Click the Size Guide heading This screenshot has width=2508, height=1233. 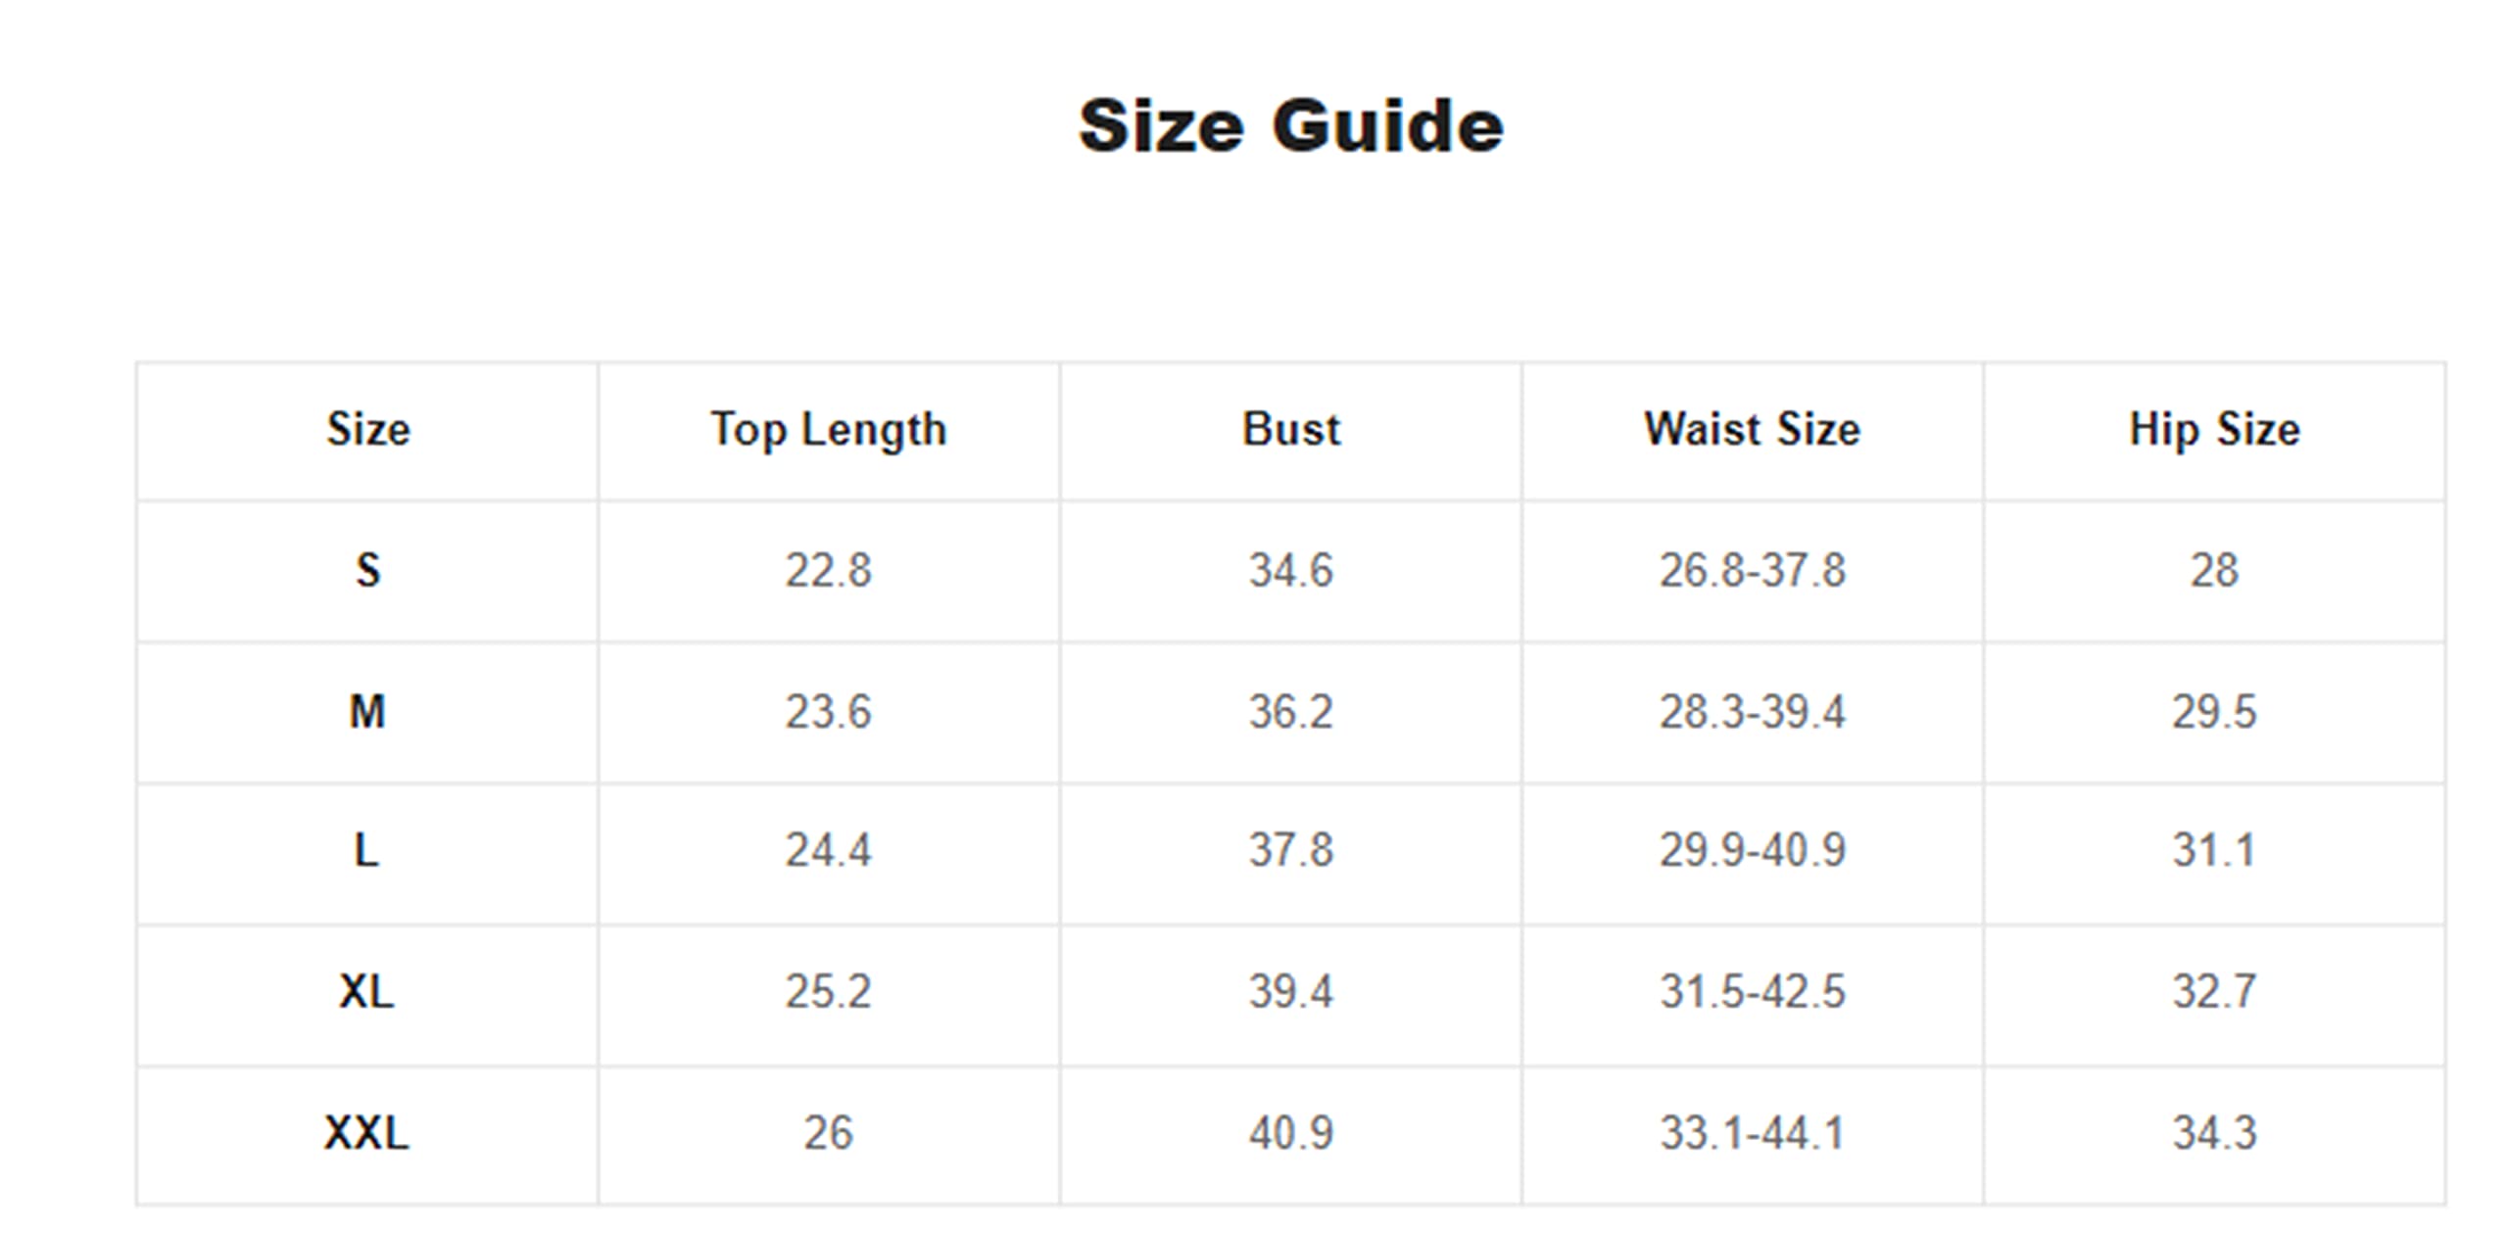coord(1290,126)
